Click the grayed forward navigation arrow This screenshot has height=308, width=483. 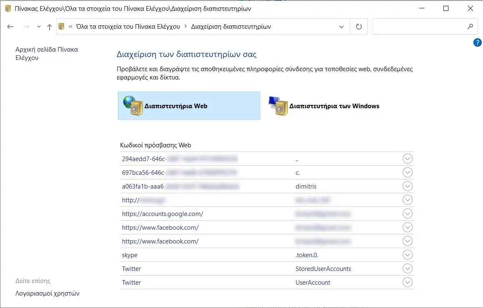click(26, 26)
